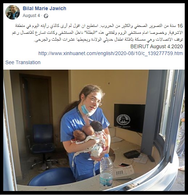This screenshot has width=188, height=195.
Task: Click See Translation under the post
Action: [x=23, y=62]
